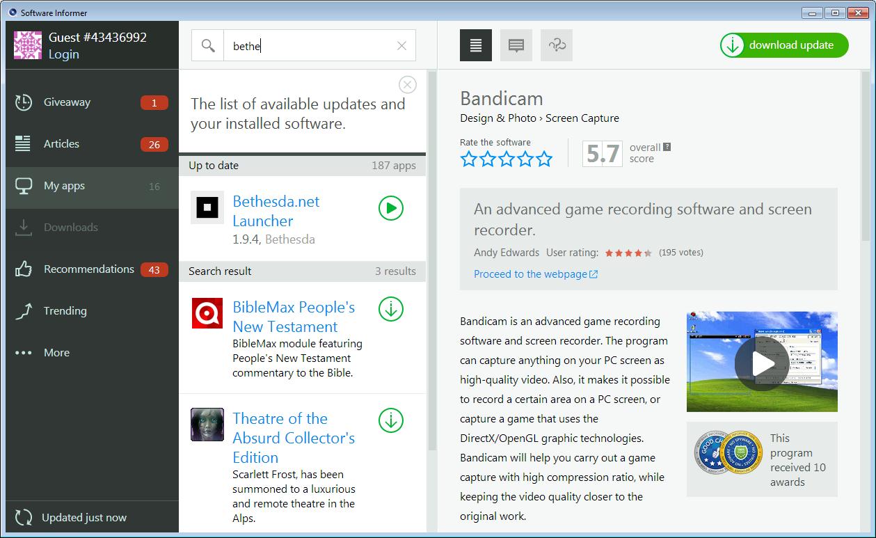Start download of BibleMax People's New Testament
This screenshot has width=876, height=538.
tap(390, 309)
